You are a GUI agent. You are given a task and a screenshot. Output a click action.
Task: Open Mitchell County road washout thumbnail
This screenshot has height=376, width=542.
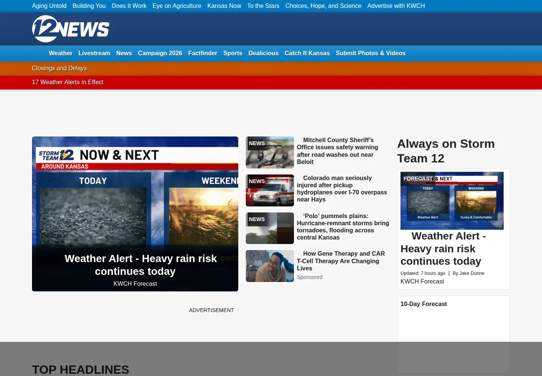click(x=270, y=153)
